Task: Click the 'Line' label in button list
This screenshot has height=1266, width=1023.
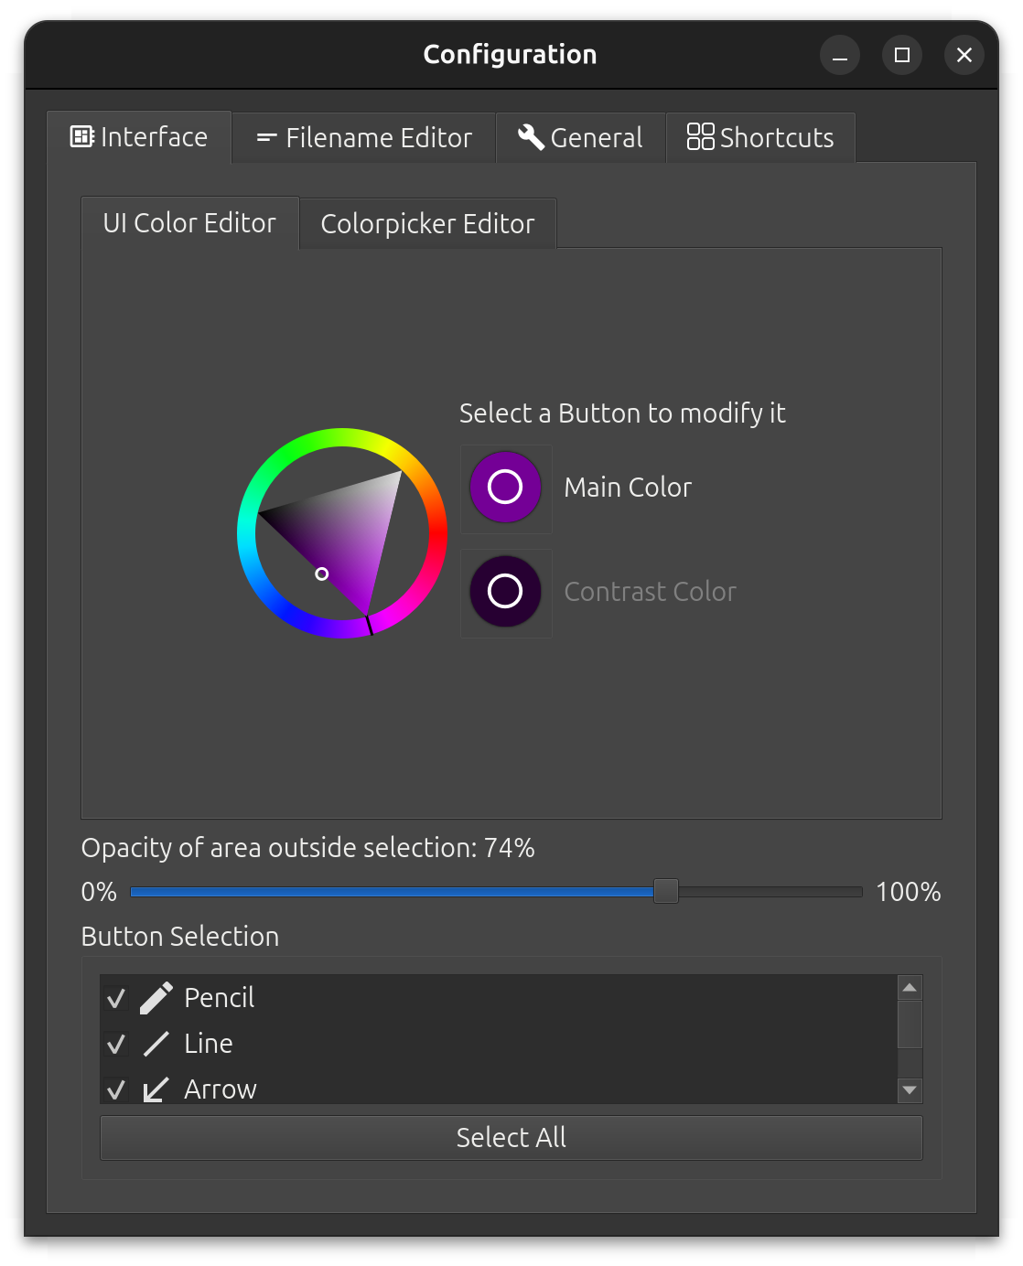Action: coord(209,1044)
